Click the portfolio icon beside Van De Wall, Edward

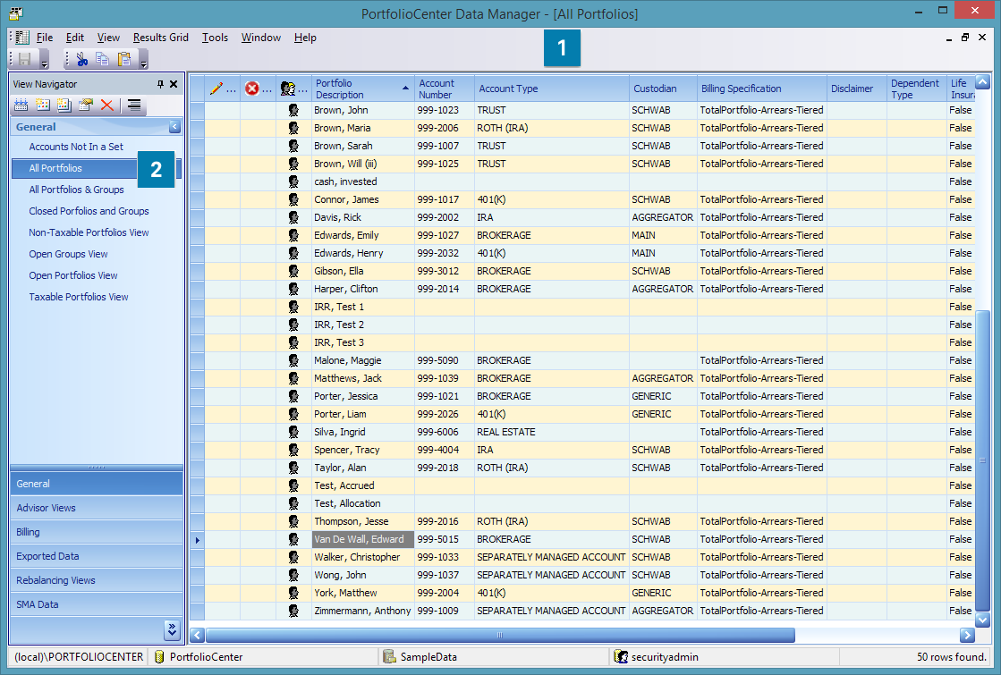pyautogui.click(x=293, y=539)
